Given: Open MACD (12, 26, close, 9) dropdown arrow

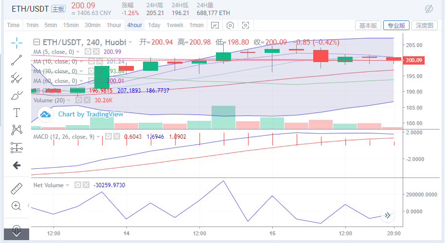Looking at the screenshot, I should [x=98, y=137].
